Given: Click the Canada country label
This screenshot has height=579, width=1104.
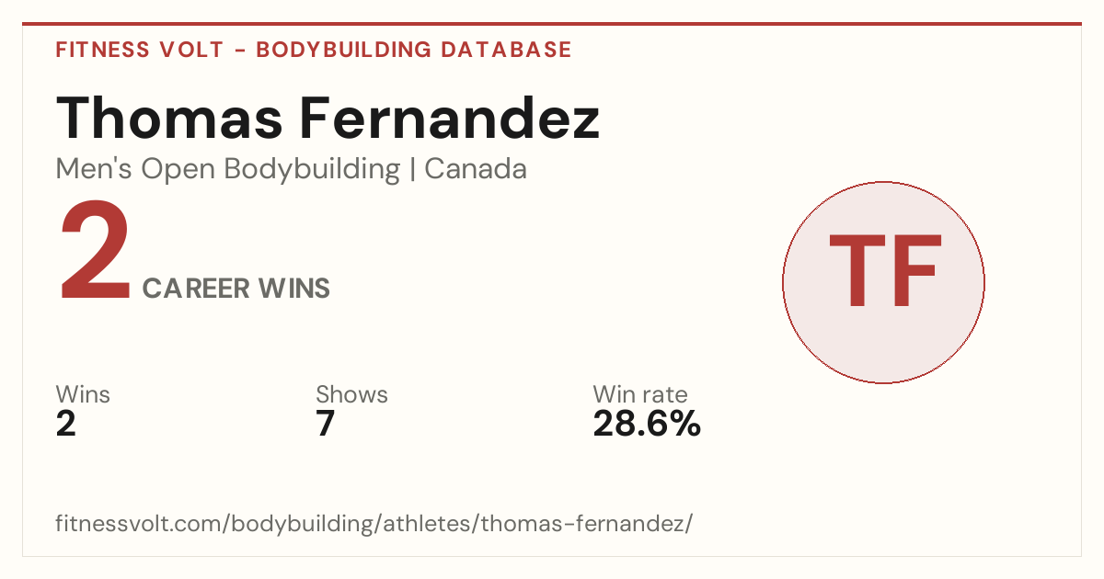Looking at the screenshot, I should [x=476, y=170].
